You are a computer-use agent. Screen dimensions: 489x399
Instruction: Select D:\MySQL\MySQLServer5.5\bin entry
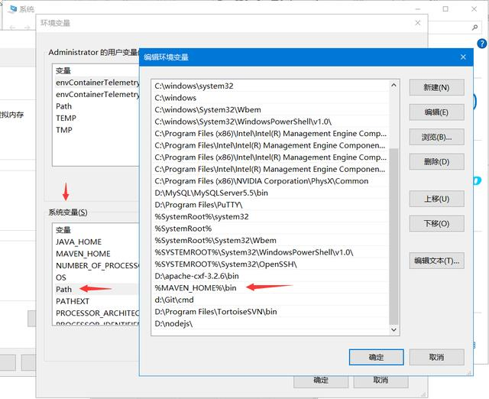point(270,193)
